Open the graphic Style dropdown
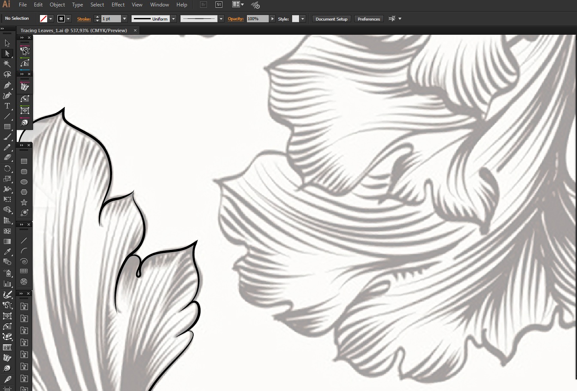The height and width of the screenshot is (391, 577). (303, 19)
